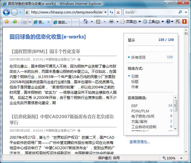191x163 pixels.
Task: Click the Refresh button beside address bar
Action: 111,12
